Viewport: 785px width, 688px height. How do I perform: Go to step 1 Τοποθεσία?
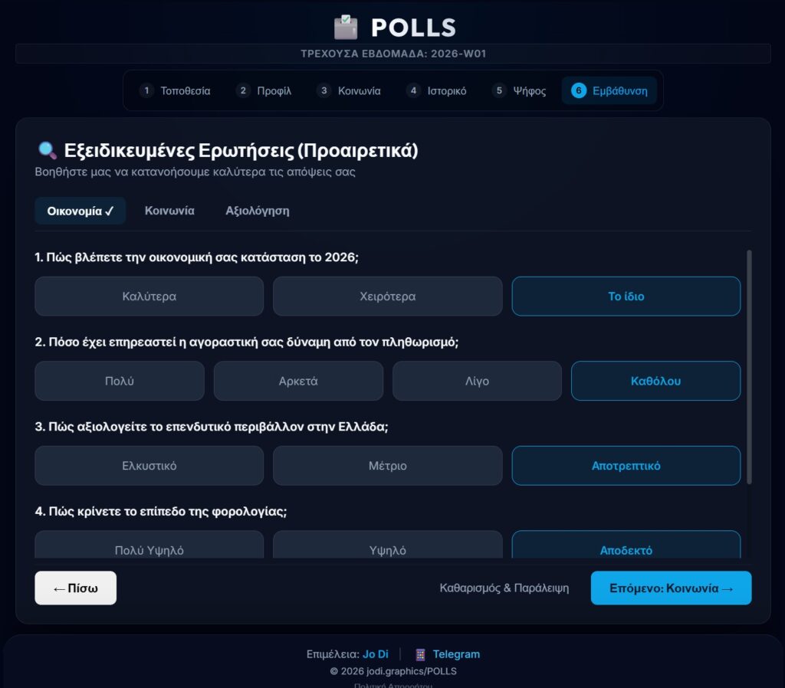tap(176, 90)
